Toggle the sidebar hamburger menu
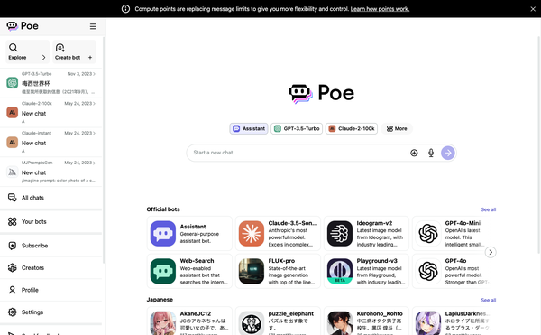Viewport: 541px width, 335px height. coord(93,26)
